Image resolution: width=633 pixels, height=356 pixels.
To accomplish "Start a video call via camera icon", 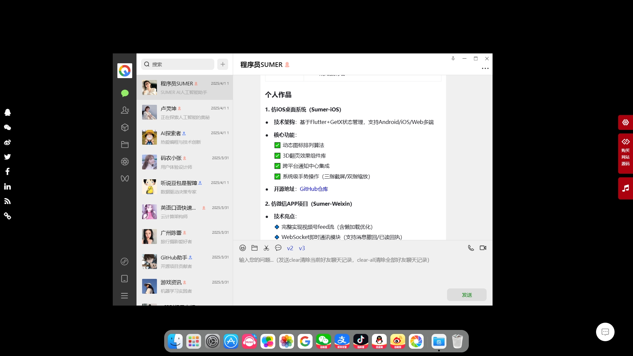I will tap(483, 248).
